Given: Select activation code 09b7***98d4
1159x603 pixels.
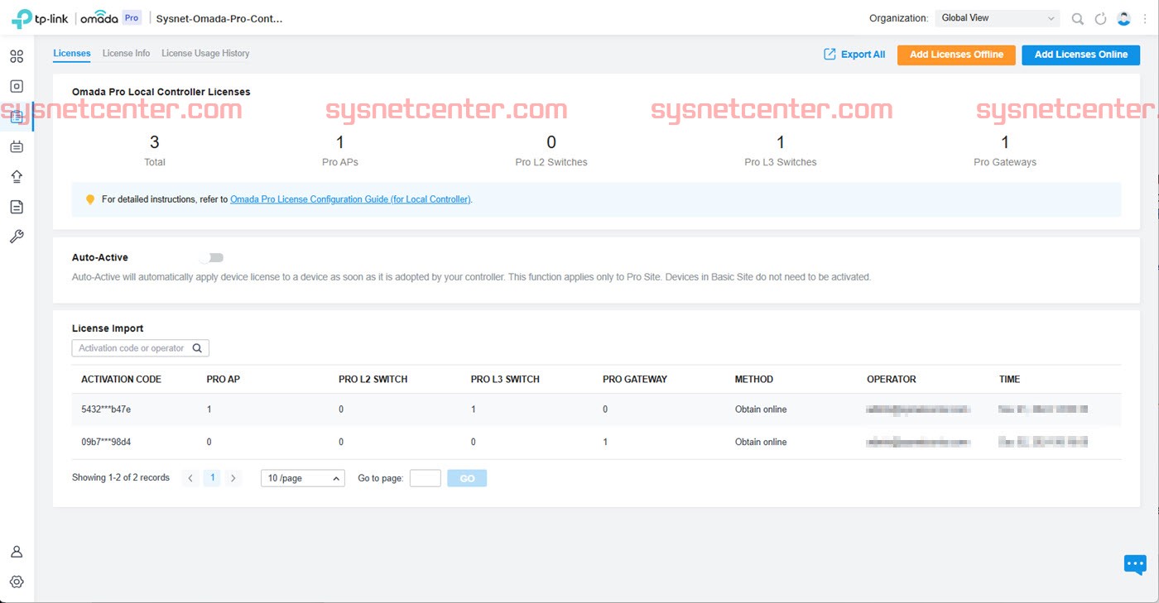Looking at the screenshot, I should click(x=106, y=442).
